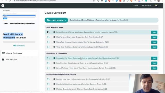Click From Single to Multiple Organizations heading
Viewport: 165px width, 93px height.
pos(61,74)
